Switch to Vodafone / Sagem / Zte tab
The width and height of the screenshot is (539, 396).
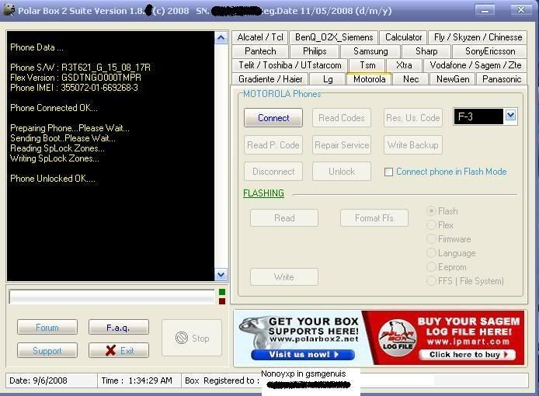click(475, 65)
